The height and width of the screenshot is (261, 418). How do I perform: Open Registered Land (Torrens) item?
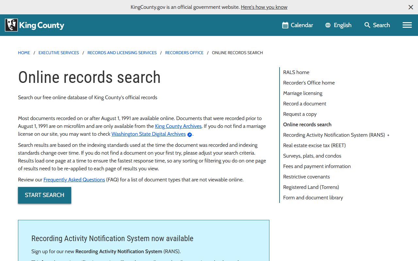click(311, 187)
